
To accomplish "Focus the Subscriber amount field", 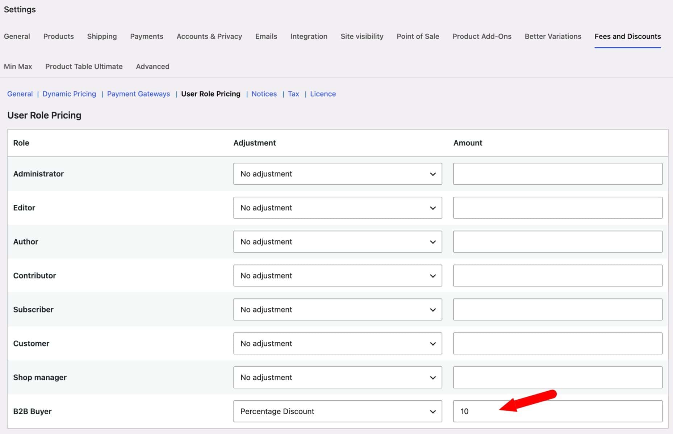I will coord(558,310).
